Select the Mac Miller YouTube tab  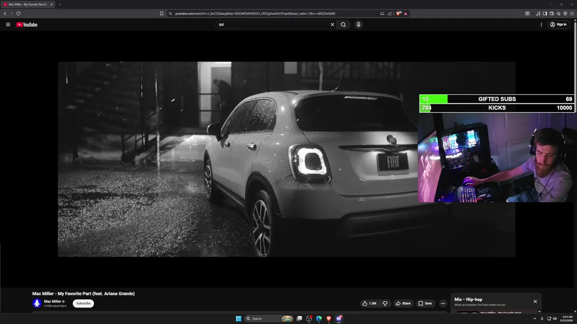[27, 4]
